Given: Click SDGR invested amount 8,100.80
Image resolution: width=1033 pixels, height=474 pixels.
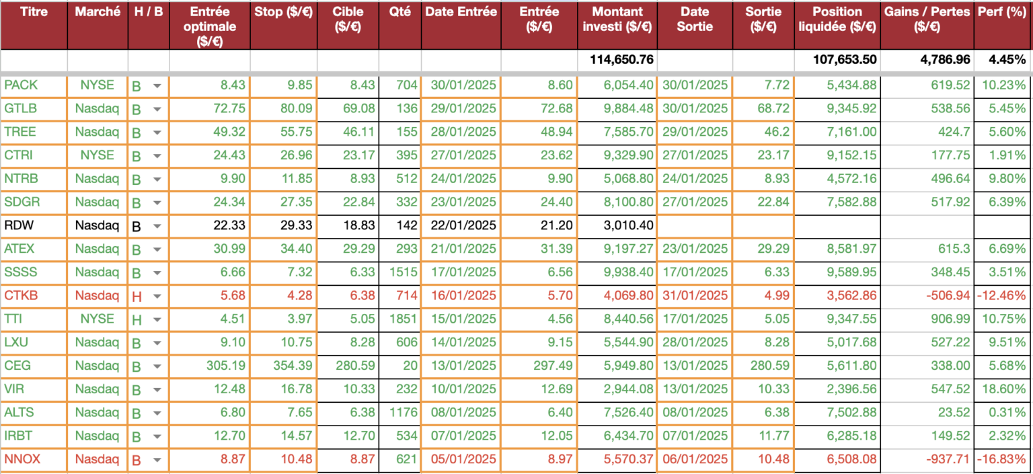Looking at the screenshot, I should click(x=617, y=202).
